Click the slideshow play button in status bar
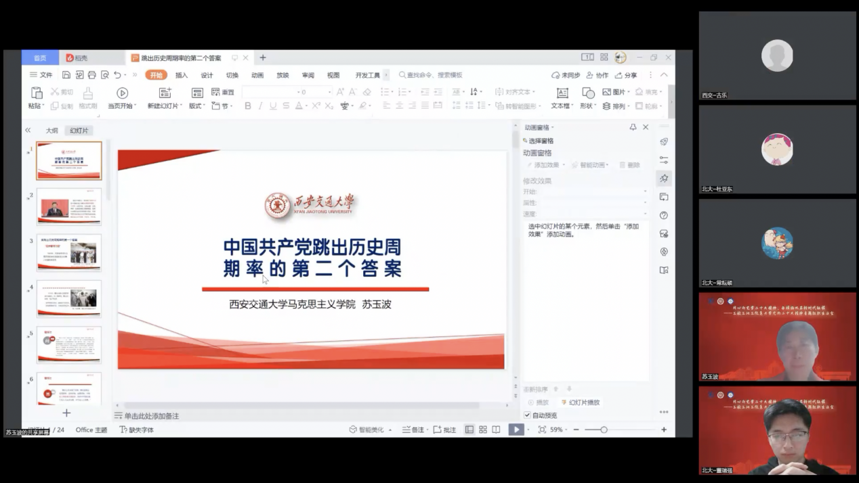Screen dimensions: 859x483 [516, 430]
